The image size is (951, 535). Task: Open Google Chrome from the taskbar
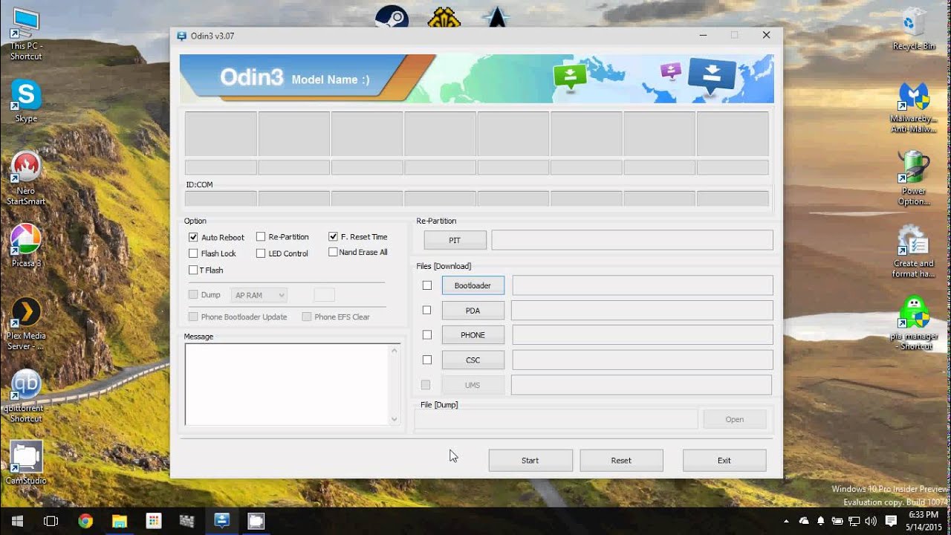pyautogui.click(x=85, y=521)
